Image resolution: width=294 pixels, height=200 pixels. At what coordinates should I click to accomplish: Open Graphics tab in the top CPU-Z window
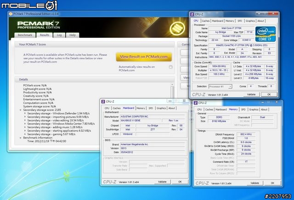pyautogui.click(x=250, y=21)
